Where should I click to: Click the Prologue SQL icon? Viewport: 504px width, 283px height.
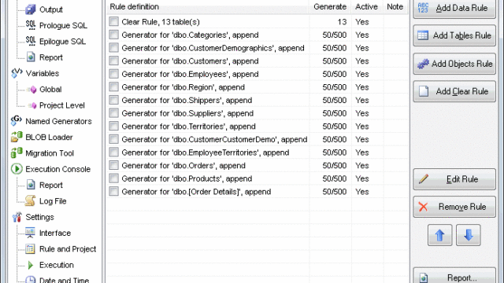[31, 25]
